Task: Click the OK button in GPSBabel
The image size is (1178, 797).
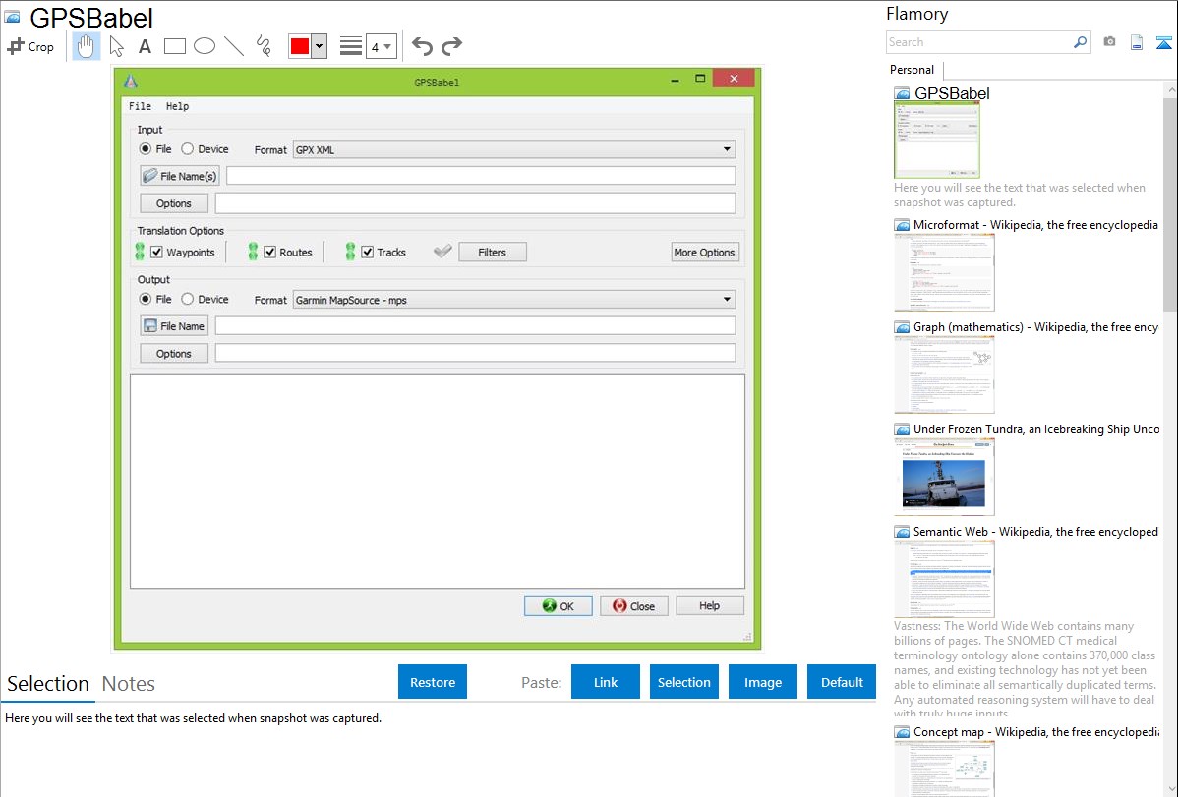Action: tap(559, 606)
